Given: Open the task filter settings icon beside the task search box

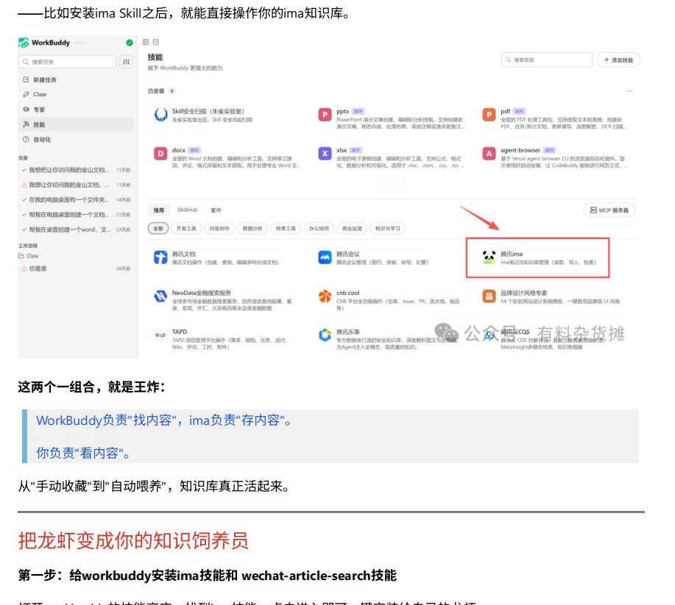Looking at the screenshot, I should click(x=126, y=62).
